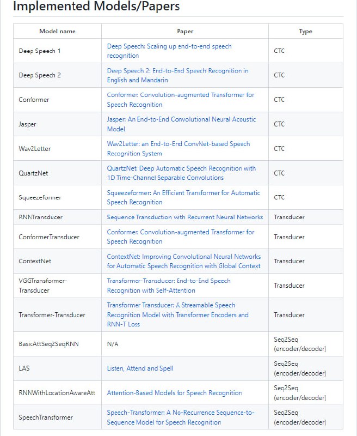
Task: Select the BasicAttSeq2SeqRNN model name cell
Action: click(x=48, y=344)
